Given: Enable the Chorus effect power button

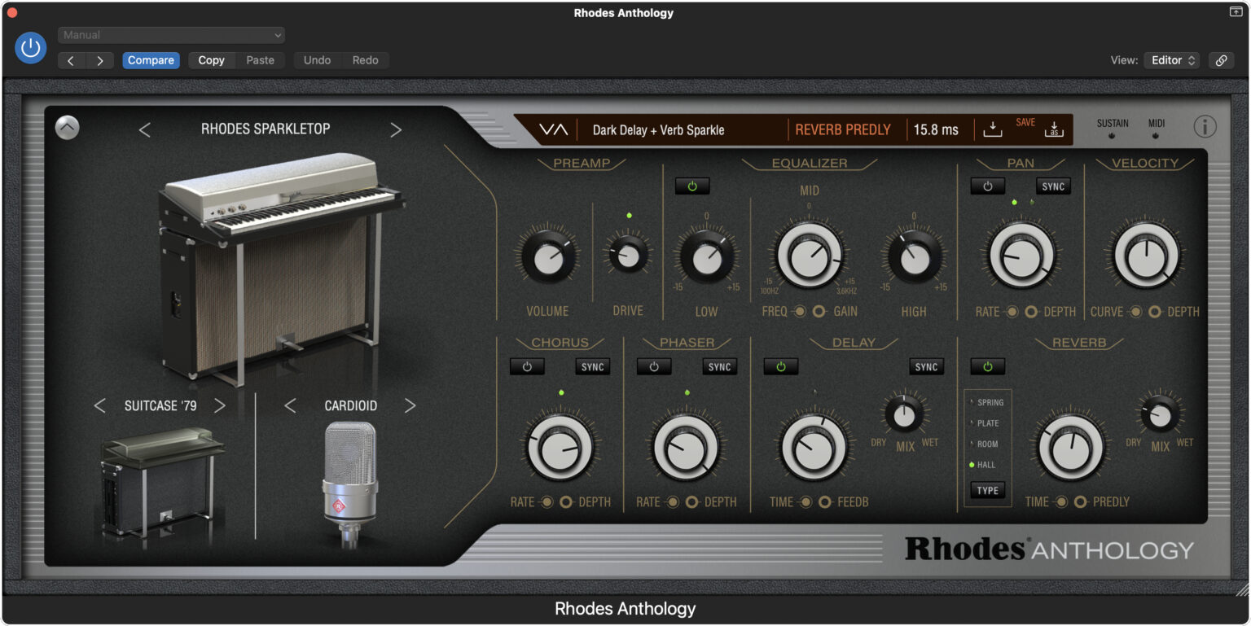Looking at the screenshot, I should point(527,367).
